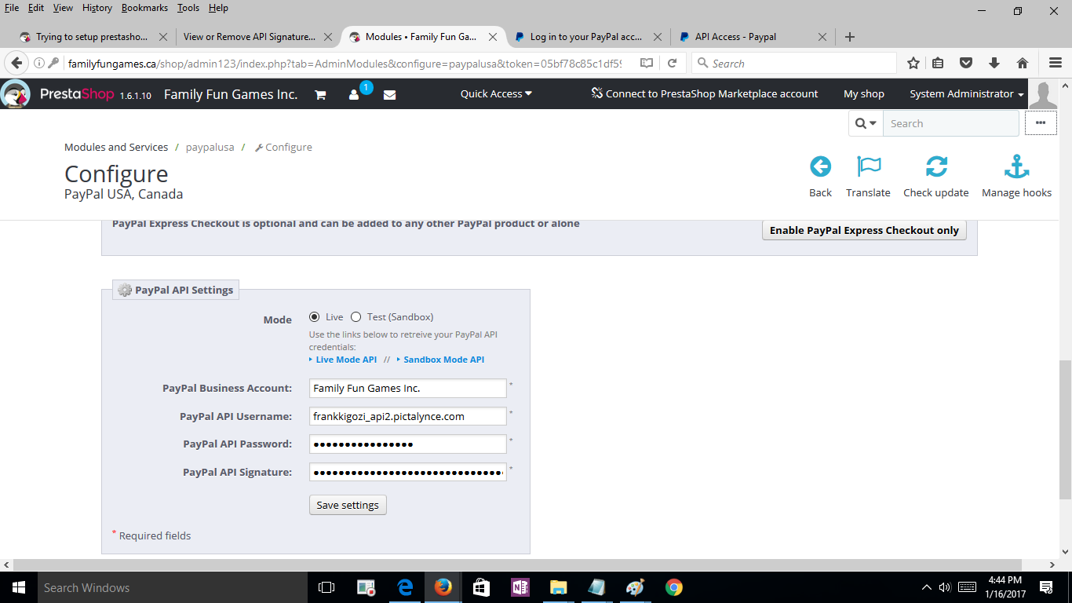Open Chrome from taskbar

coord(673,587)
